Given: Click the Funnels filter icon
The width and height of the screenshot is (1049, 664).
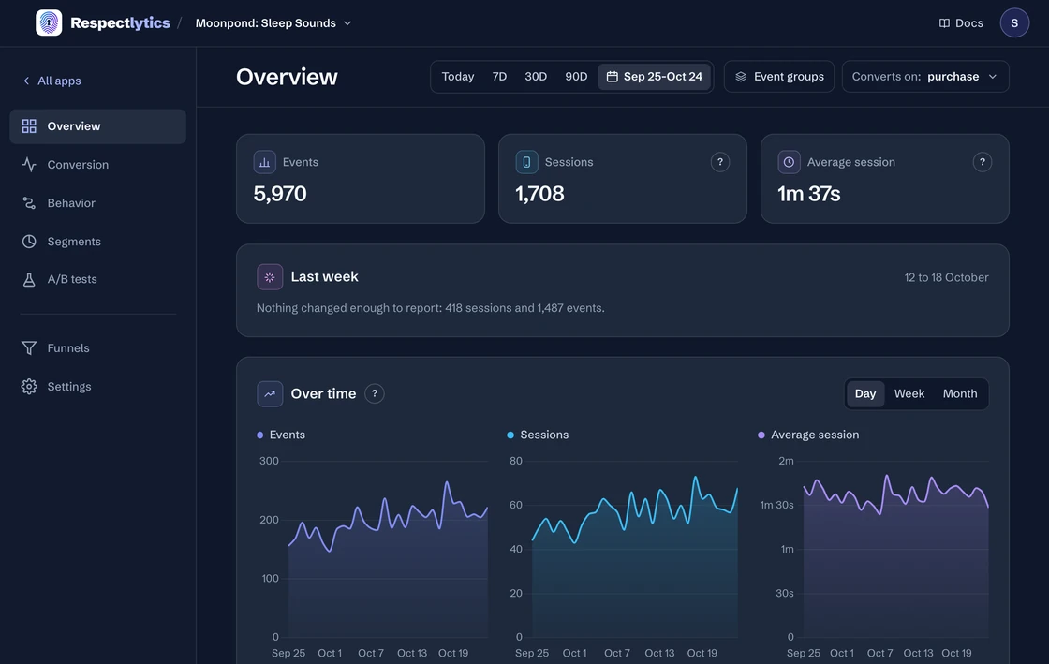Looking at the screenshot, I should 29,347.
